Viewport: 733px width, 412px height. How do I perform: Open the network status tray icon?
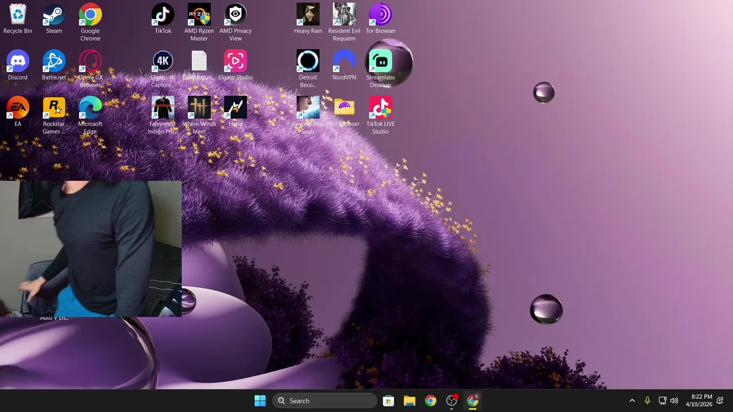662,401
